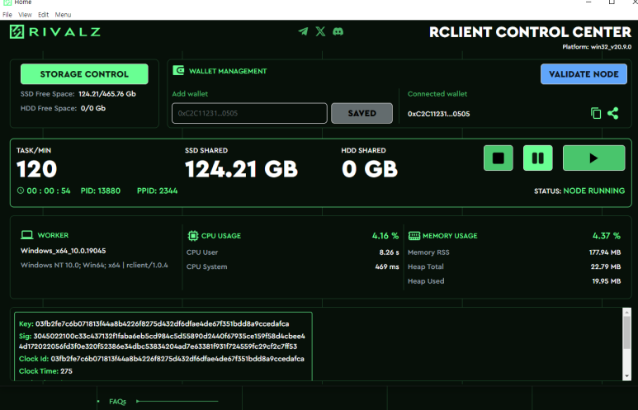Click the uptime clock icon
The height and width of the screenshot is (410, 638).
coord(21,191)
